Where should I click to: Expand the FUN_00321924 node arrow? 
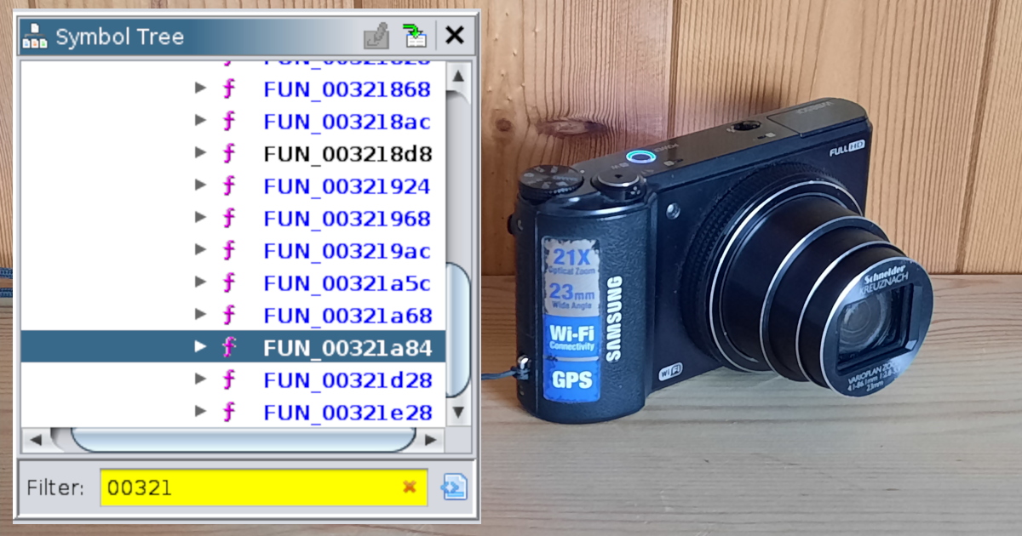(201, 185)
